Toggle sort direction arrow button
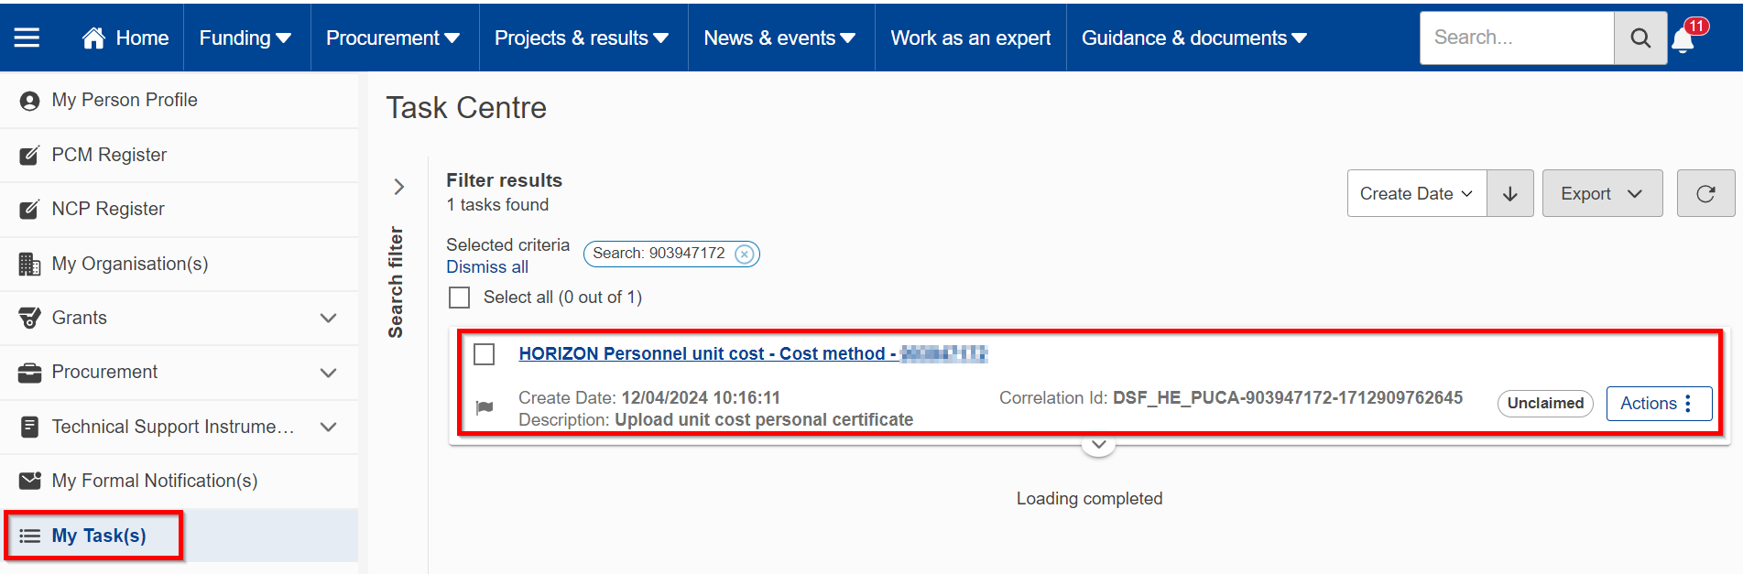Viewport: 1743px width, 574px height. (1509, 193)
